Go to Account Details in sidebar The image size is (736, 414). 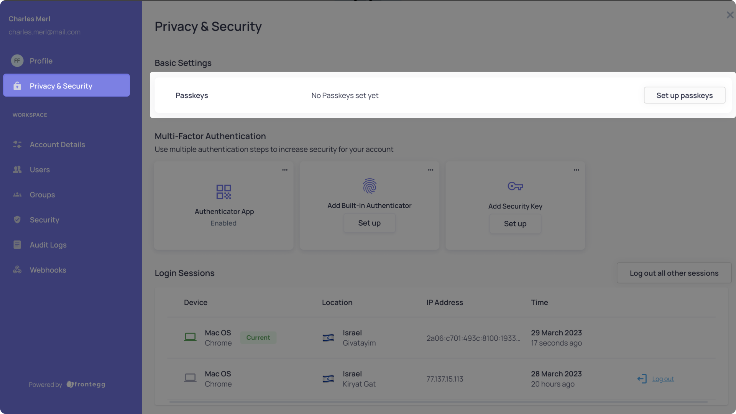[57, 145]
